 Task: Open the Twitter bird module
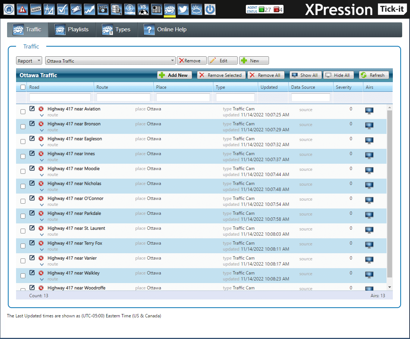point(183,10)
